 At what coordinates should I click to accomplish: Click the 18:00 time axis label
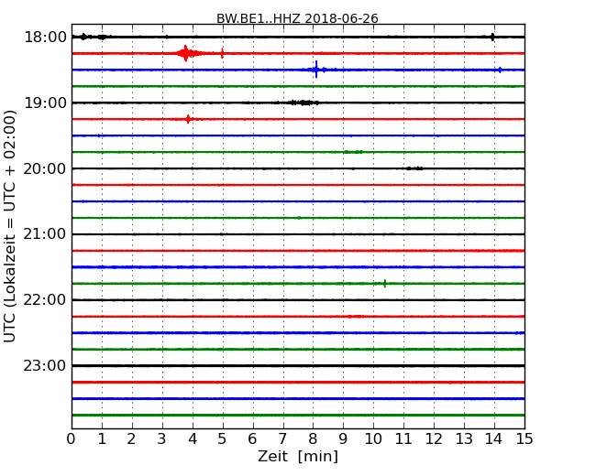(45, 38)
